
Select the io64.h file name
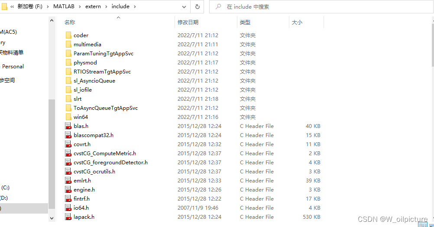pyautogui.click(x=81, y=208)
